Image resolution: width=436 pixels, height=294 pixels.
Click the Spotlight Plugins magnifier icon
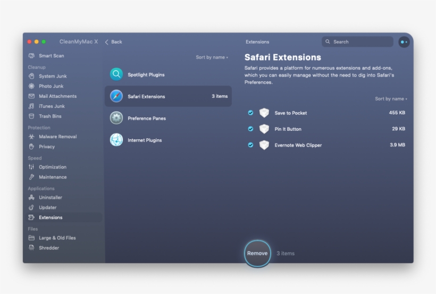point(116,74)
